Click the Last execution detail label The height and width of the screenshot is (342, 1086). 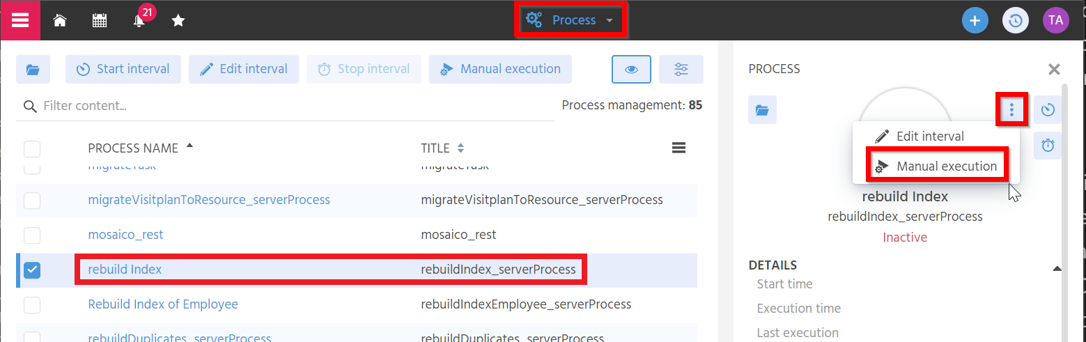[x=798, y=333]
